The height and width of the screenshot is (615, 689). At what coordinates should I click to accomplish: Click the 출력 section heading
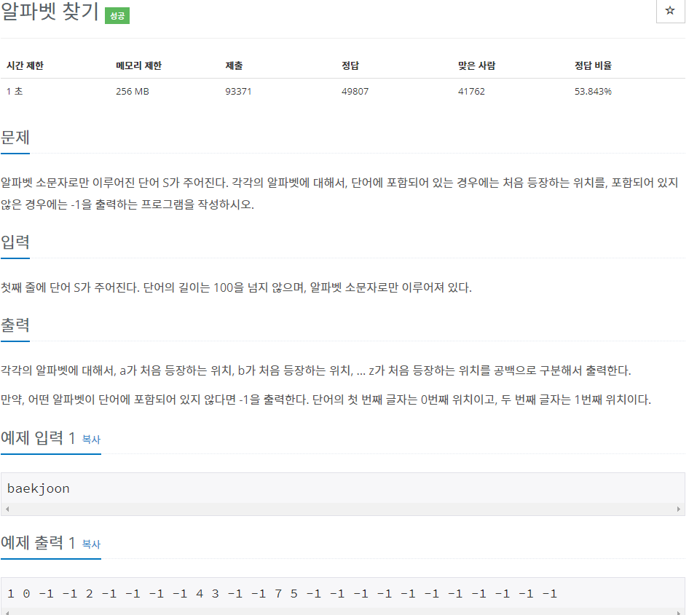pyautogui.click(x=15, y=325)
